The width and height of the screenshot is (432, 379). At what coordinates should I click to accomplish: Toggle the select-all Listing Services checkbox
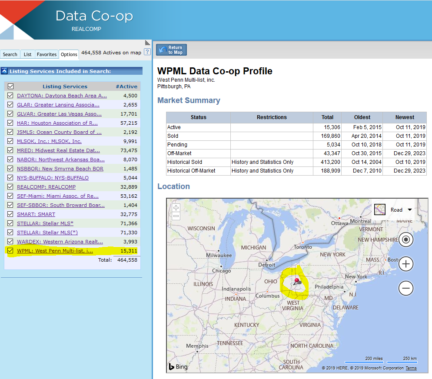(11, 86)
